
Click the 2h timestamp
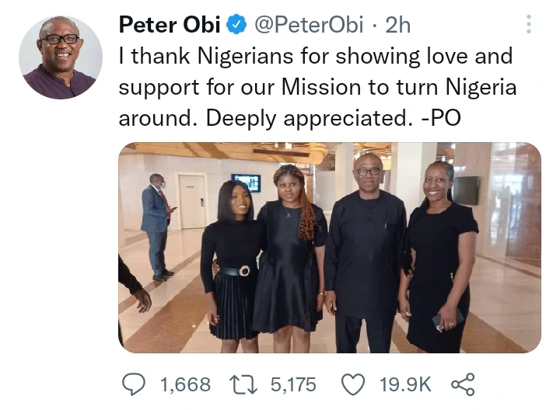[x=397, y=26]
